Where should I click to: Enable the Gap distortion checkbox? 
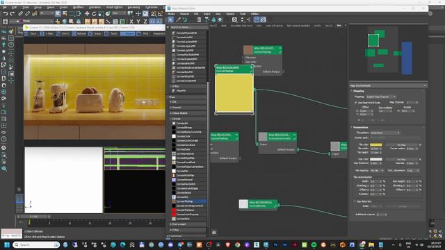coord(355,201)
